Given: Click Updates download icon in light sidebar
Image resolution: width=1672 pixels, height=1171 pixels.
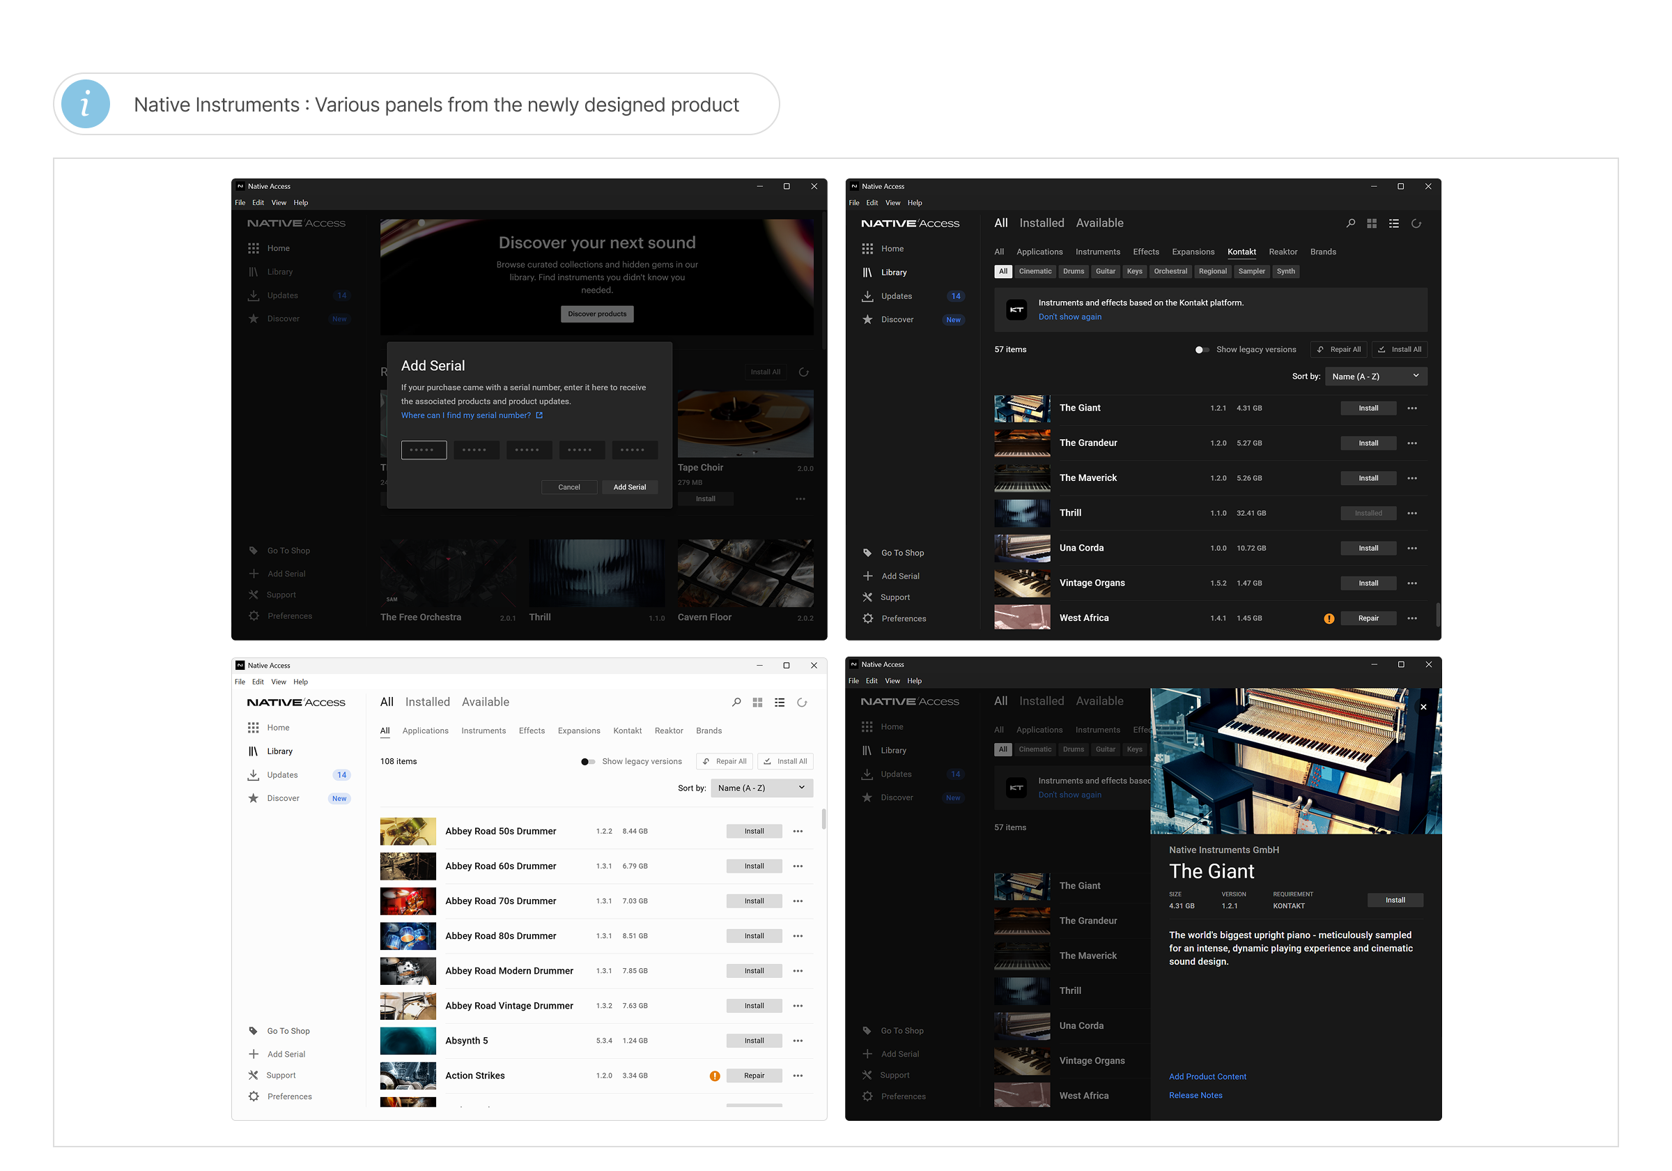Looking at the screenshot, I should [254, 774].
